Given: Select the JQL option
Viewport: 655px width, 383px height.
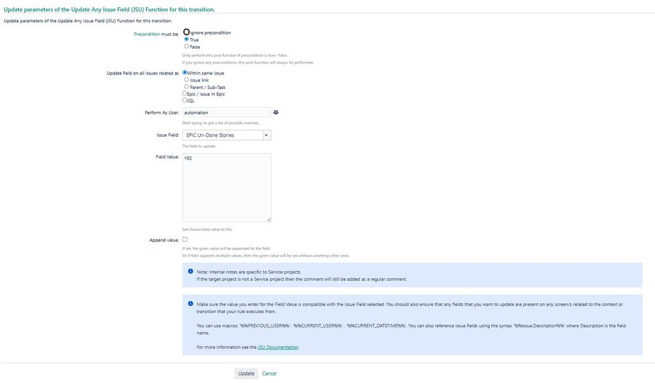Looking at the screenshot, I should (x=184, y=99).
